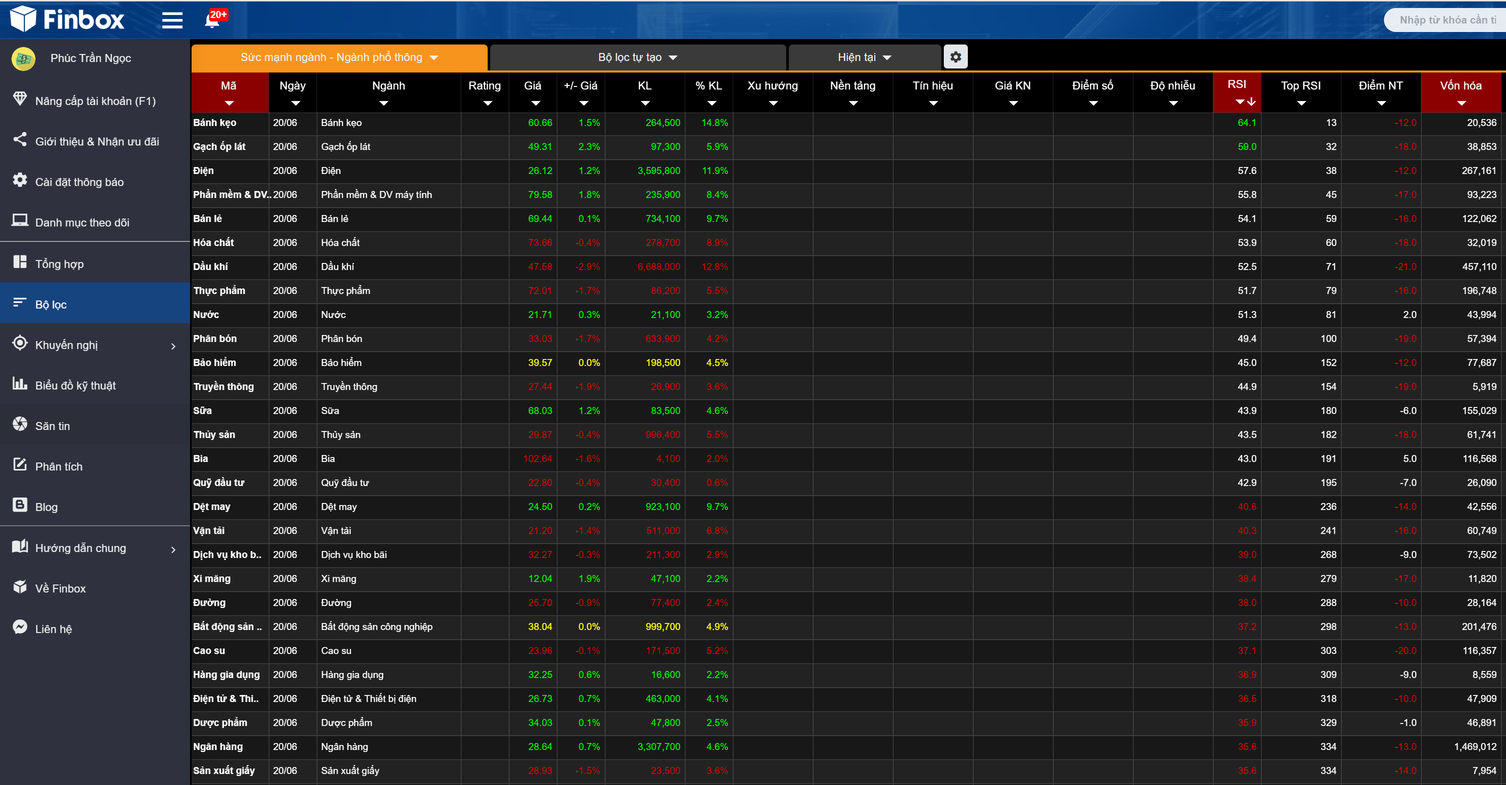The image size is (1506, 785).
Task: Select Bộ lọc in the sidebar
Action: point(51,304)
